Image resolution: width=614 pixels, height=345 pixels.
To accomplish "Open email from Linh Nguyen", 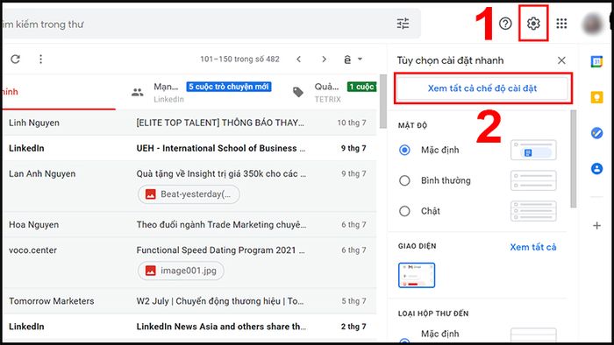I will 189,123.
